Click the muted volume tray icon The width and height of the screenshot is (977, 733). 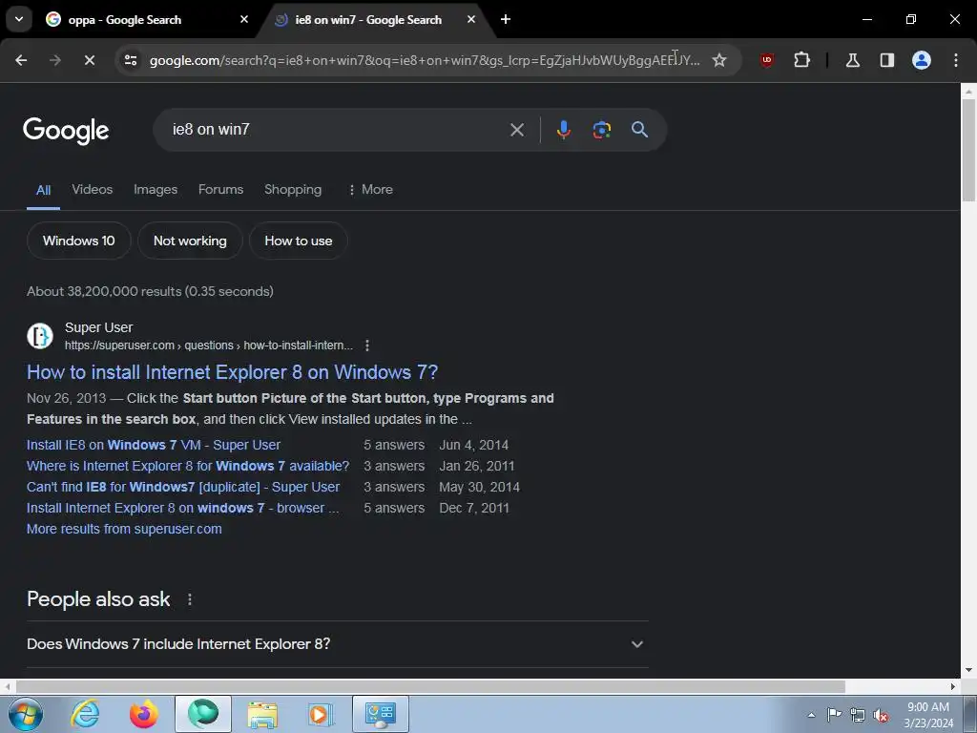point(881,715)
